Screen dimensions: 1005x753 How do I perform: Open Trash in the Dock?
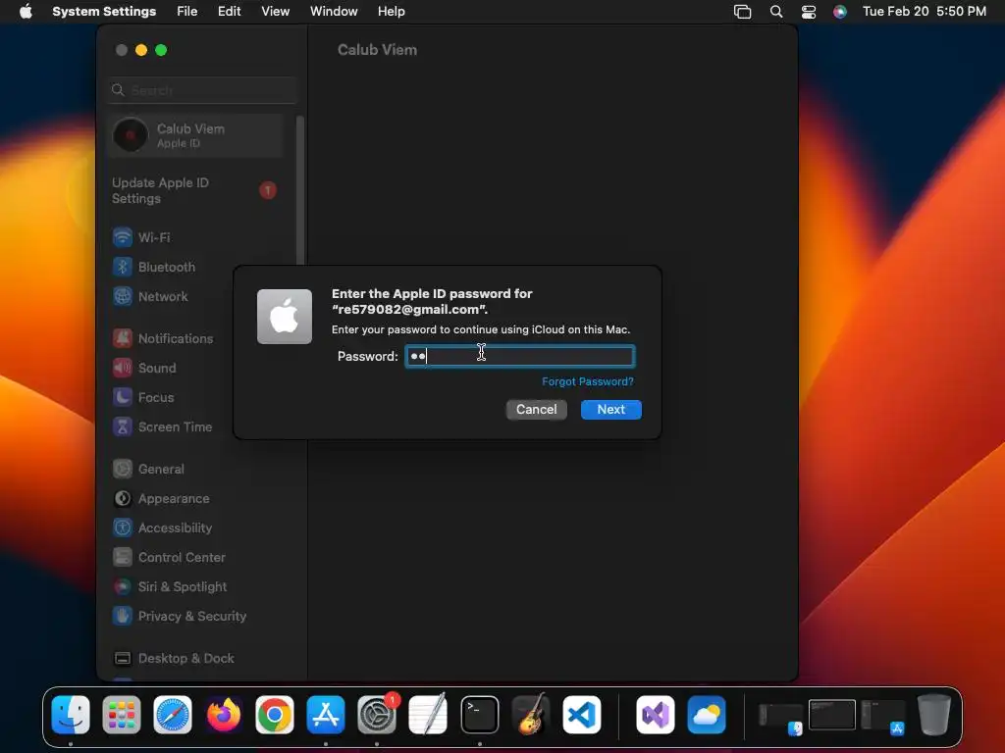934,715
